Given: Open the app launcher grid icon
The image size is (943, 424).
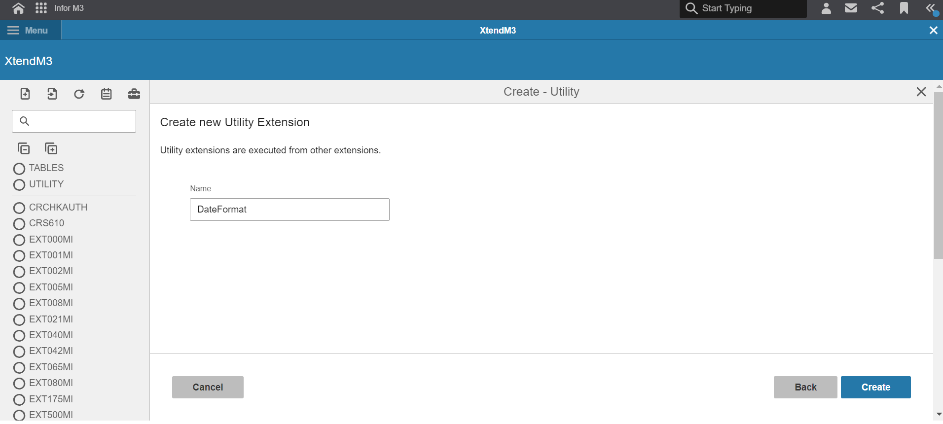Looking at the screenshot, I should [x=41, y=8].
